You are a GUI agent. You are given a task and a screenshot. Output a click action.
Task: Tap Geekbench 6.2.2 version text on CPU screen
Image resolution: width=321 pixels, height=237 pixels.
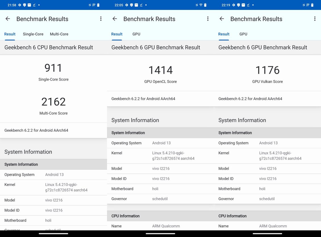[x=36, y=130]
